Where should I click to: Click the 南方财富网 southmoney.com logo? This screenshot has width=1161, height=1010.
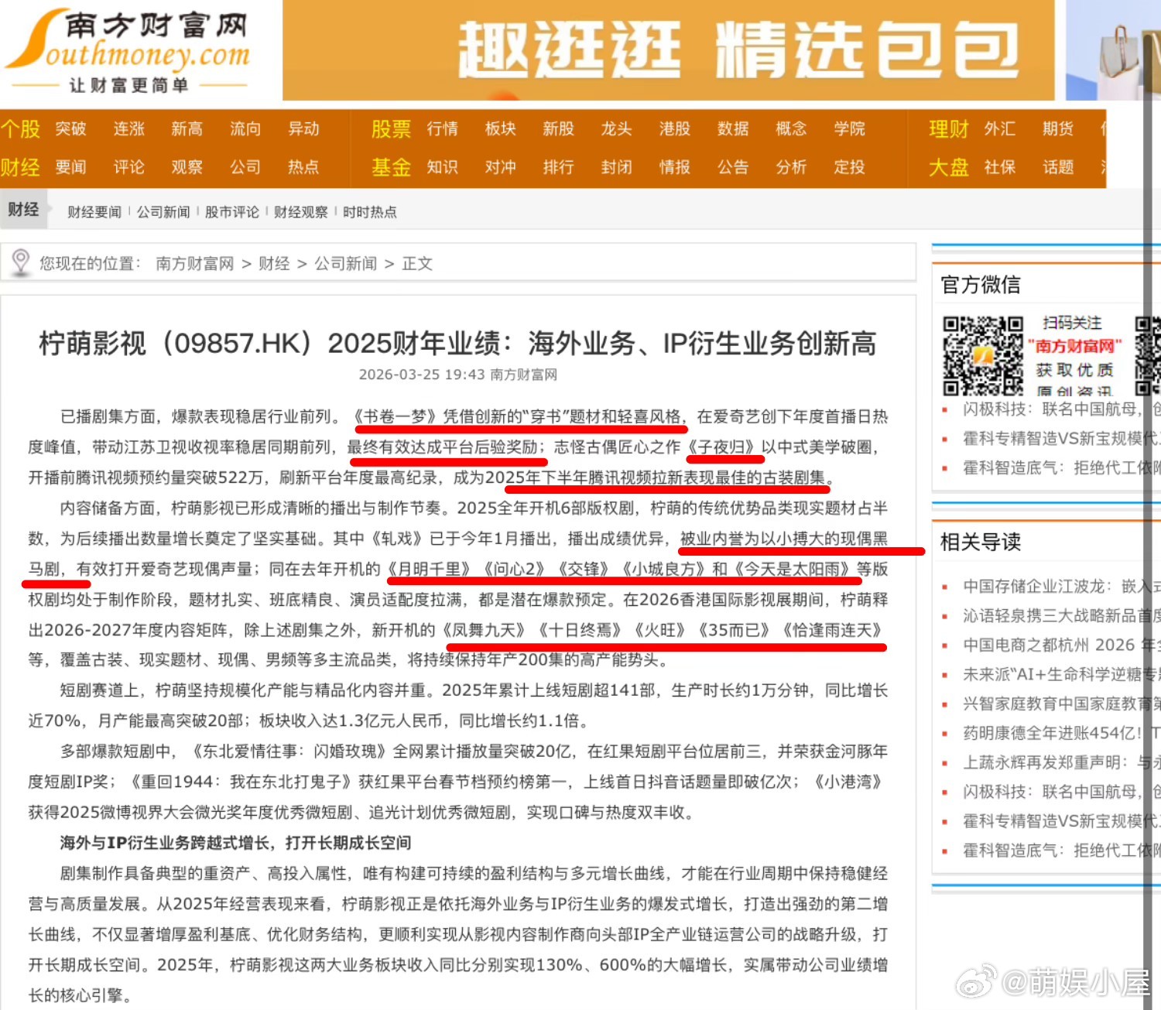pos(128,51)
